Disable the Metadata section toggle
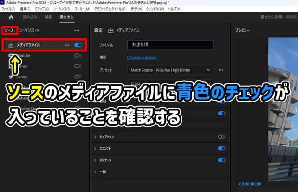The height and width of the screenshot is (192, 298). 221,160
